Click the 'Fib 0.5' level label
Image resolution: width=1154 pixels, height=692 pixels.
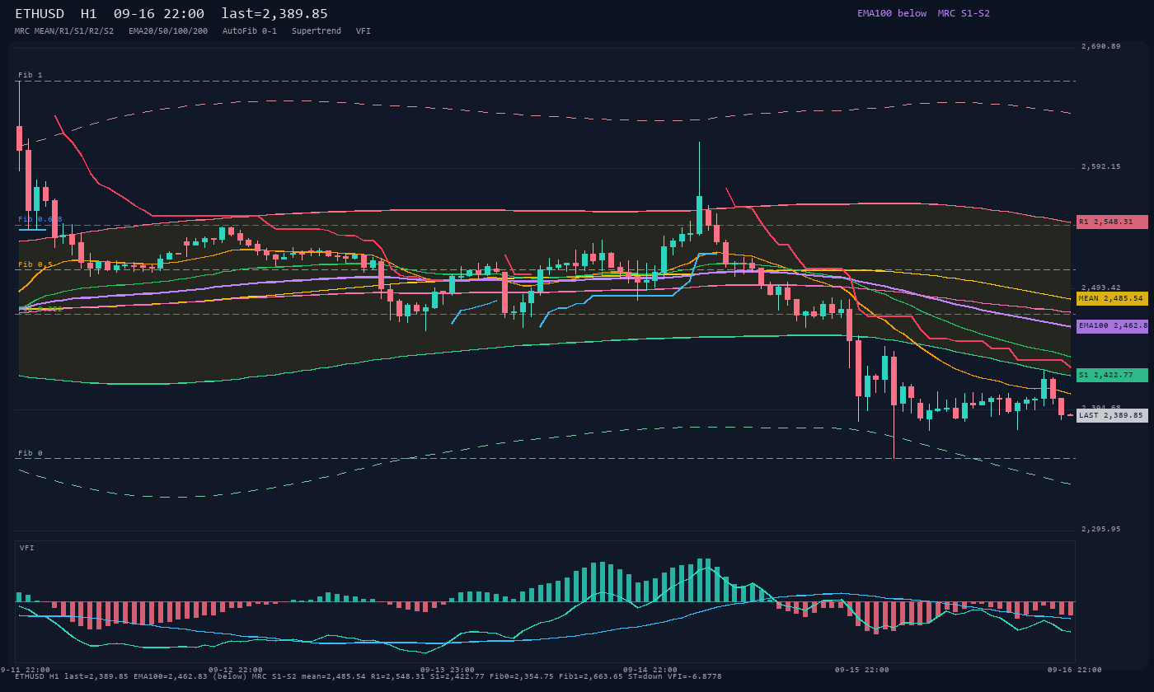(35, 264)
